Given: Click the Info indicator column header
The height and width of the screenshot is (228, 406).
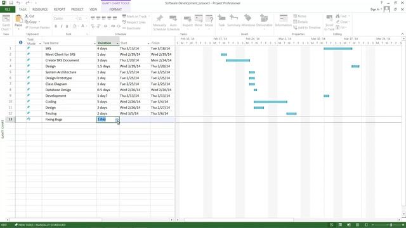Looking at the screenshot, I should (21, 42).
